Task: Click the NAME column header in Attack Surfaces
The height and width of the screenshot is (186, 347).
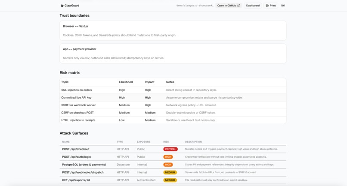Action: pyautogui.click(x=66, y=142)
